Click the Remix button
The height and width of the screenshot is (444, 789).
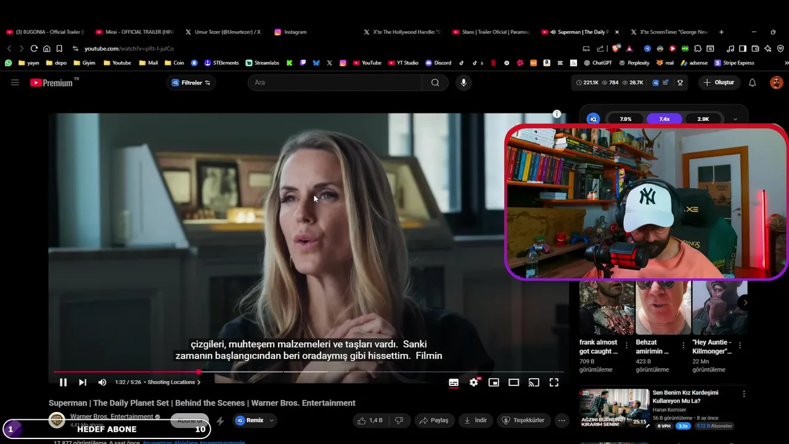pyautogui.click(x=250, y=421)
